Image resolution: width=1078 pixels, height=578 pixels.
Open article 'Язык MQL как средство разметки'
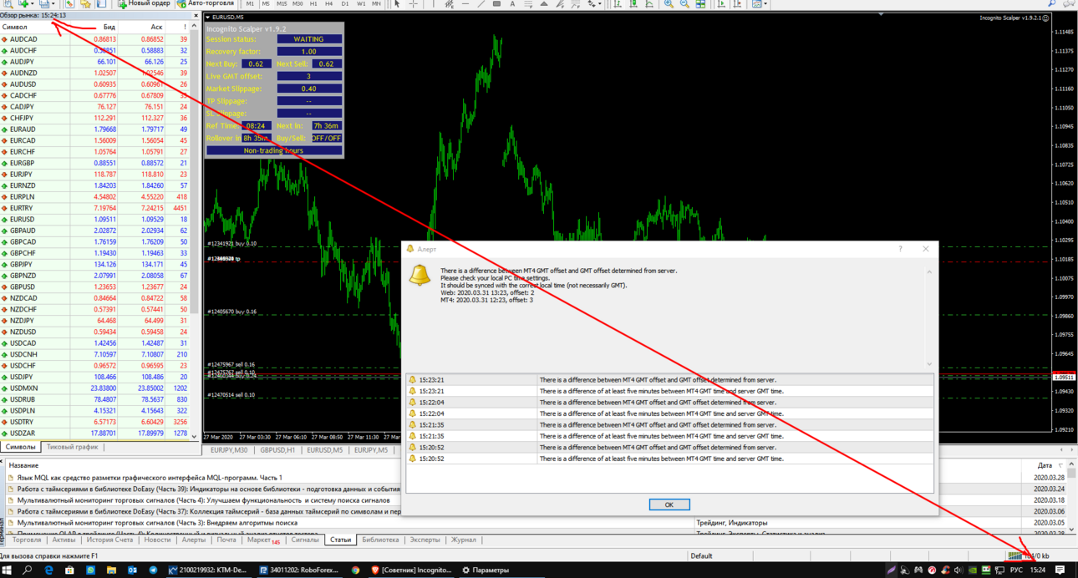pos(150,478)
